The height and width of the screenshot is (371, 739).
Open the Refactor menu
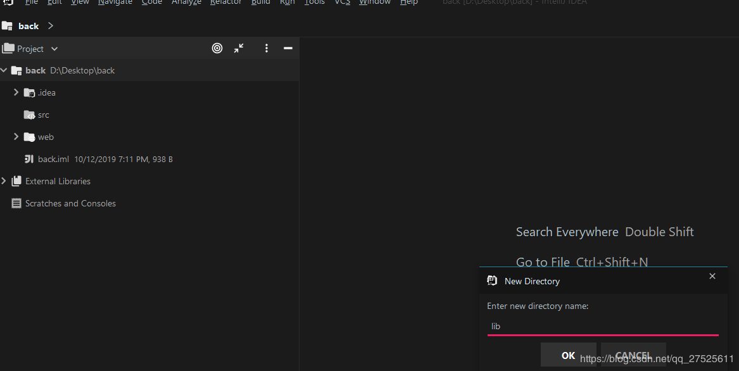pos(226,3)
